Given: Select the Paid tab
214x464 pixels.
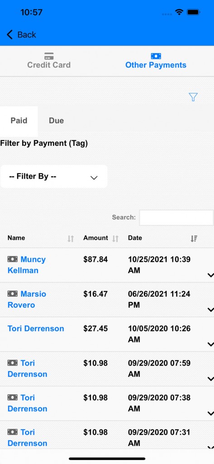Looking at the screenshot, I should 19,121.
